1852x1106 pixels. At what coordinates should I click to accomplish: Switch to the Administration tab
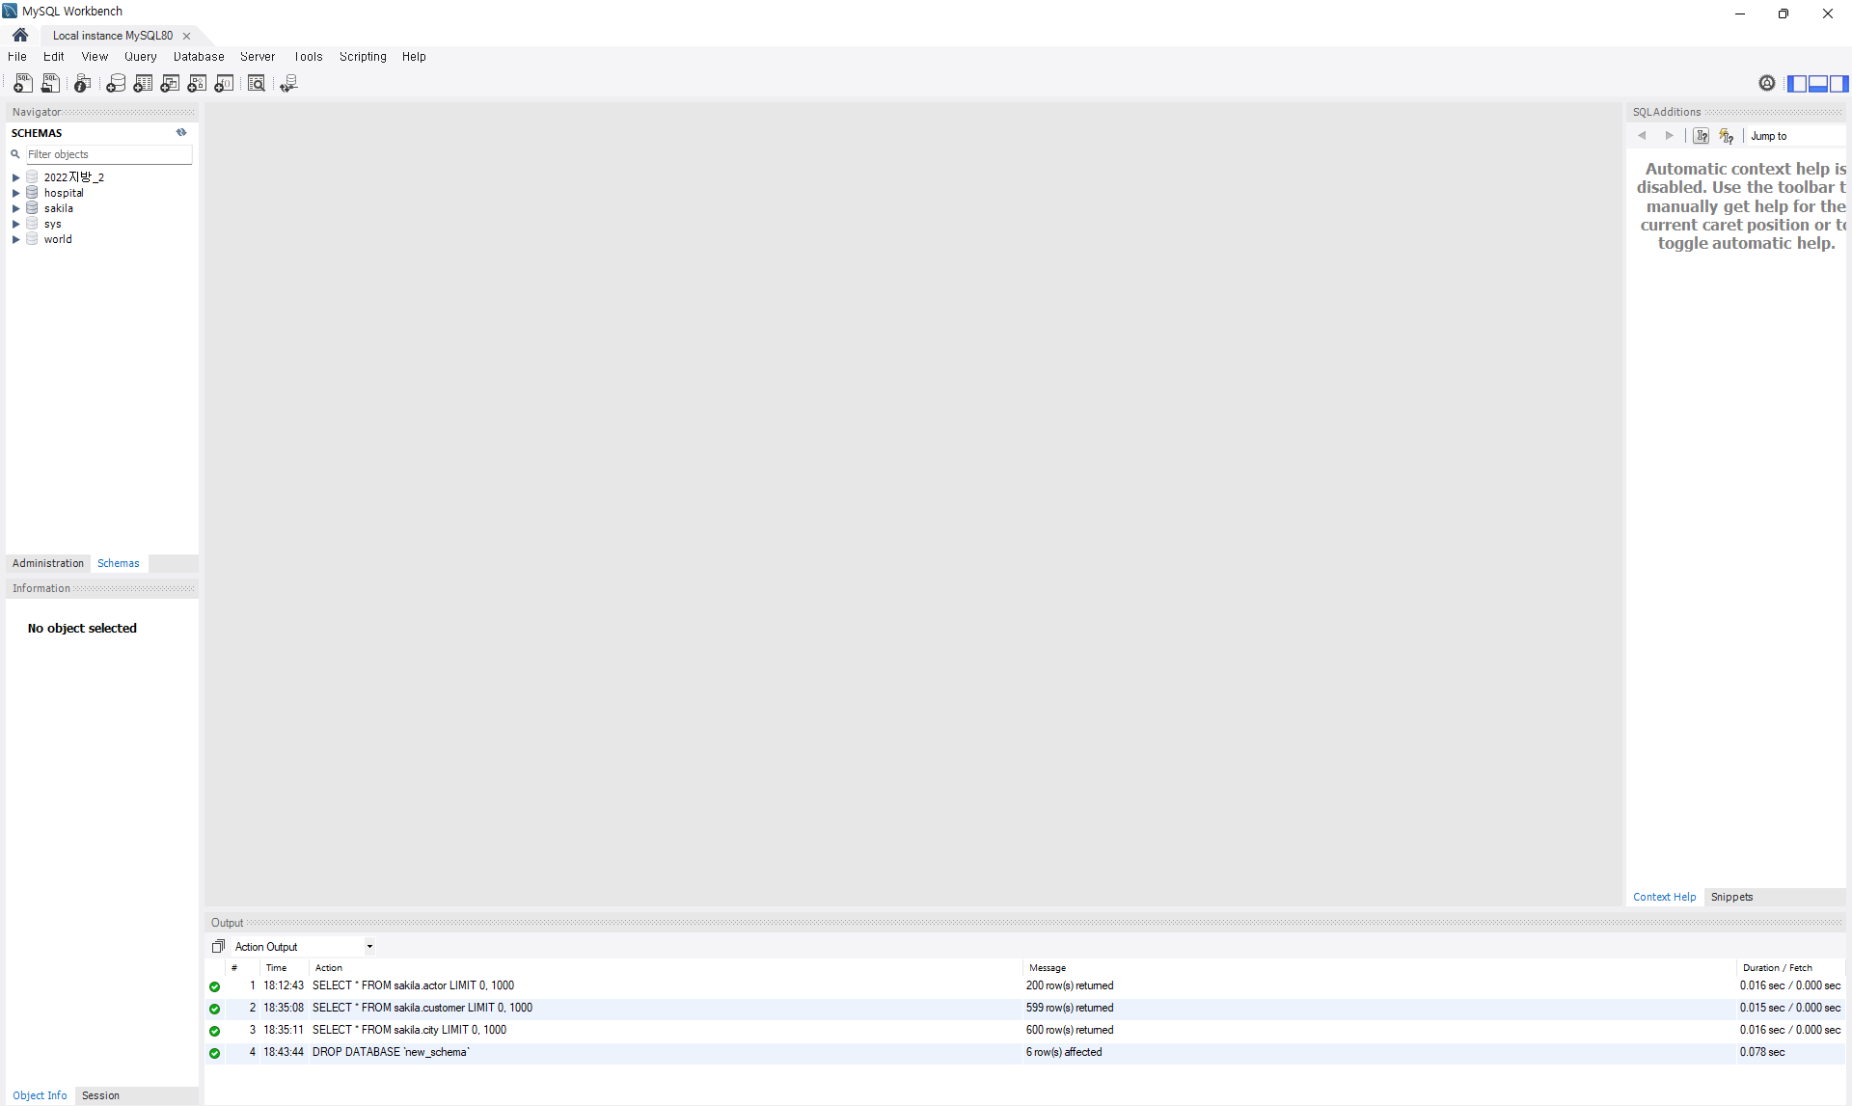click(x=48, y=563)
